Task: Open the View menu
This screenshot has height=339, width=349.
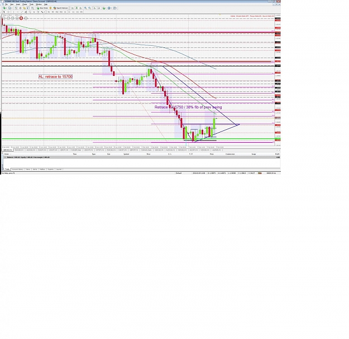Action: tap(12, 4)
